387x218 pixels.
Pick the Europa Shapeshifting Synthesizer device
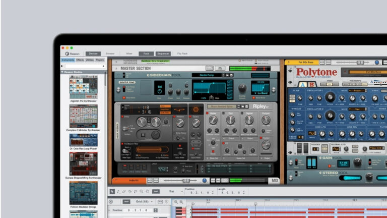tap(83, 163)
